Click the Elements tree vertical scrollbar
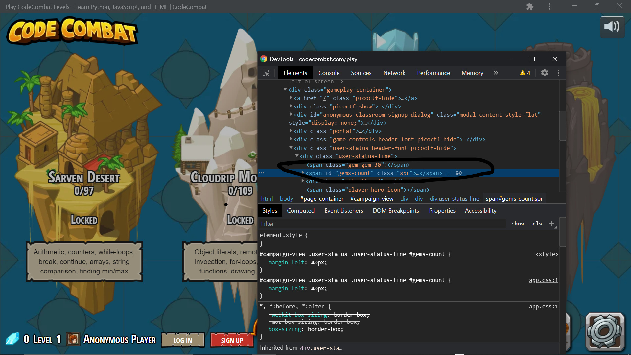The image size is (631, 355). coord(563,126)
